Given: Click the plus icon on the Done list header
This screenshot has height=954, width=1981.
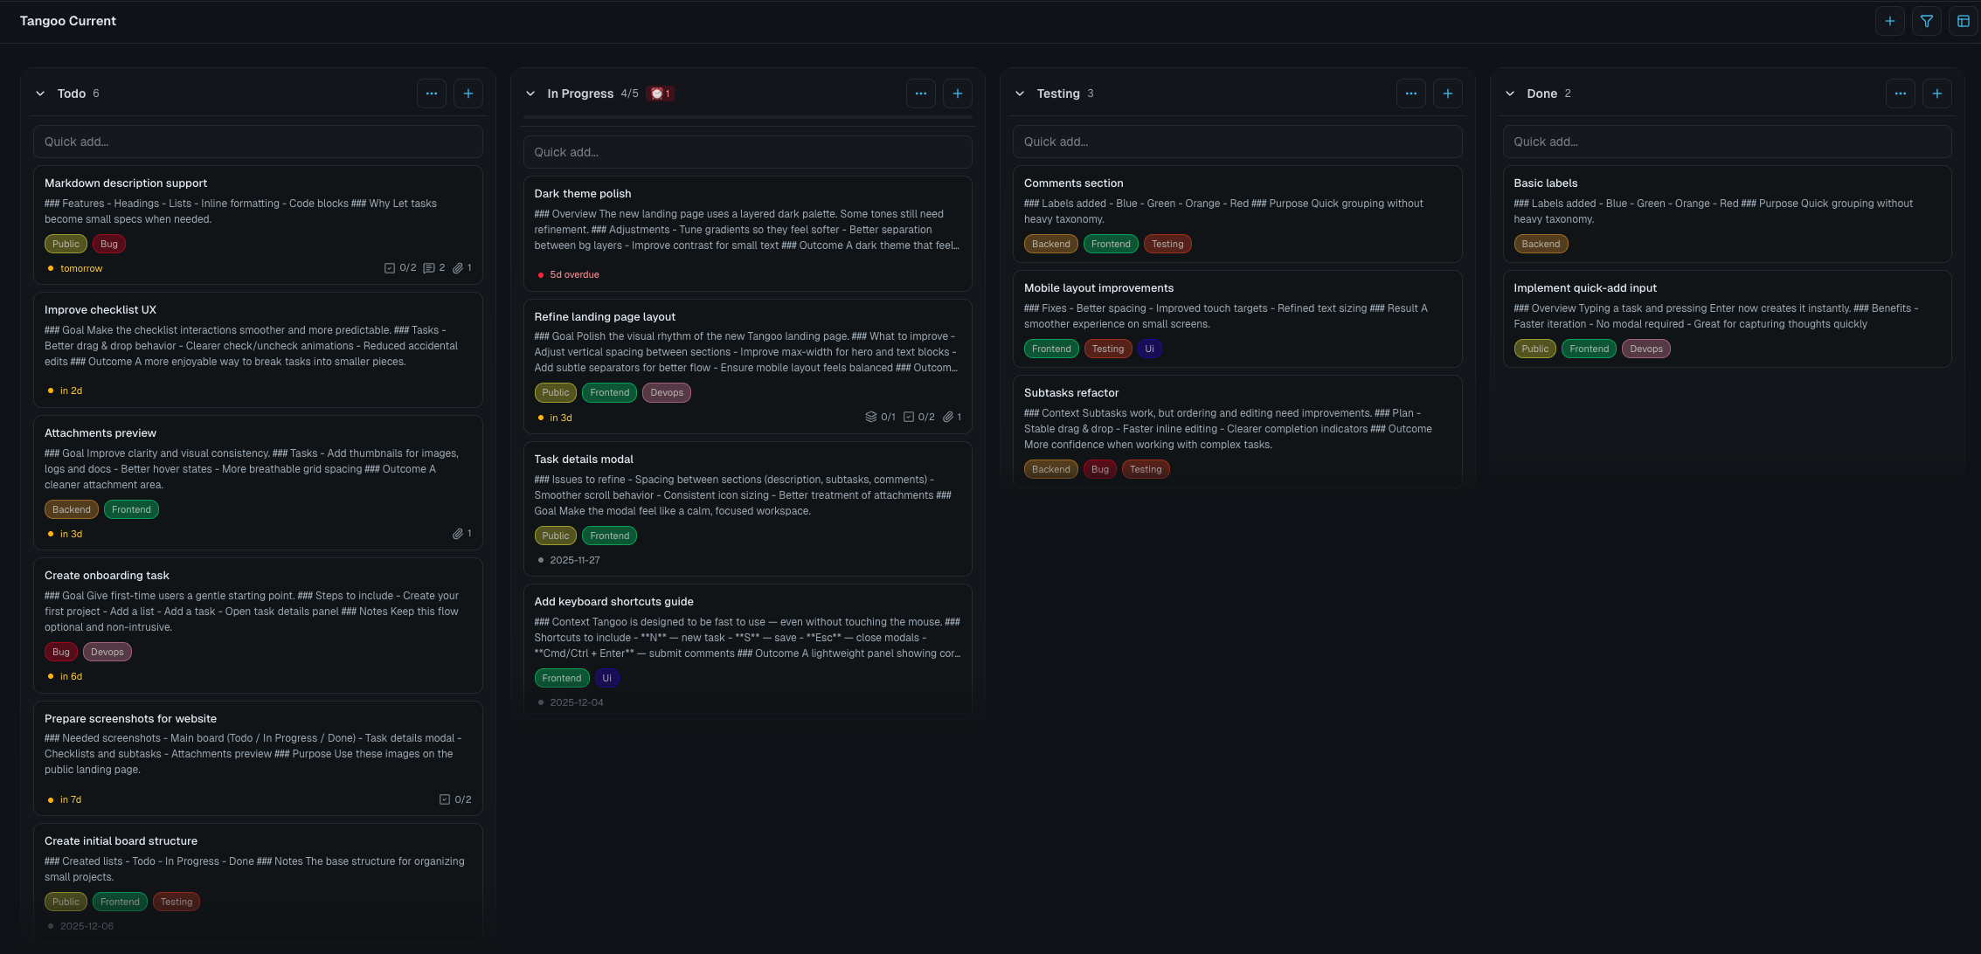Looking at the screenshot, I should pyautogui.click(x=1936, y=93).
